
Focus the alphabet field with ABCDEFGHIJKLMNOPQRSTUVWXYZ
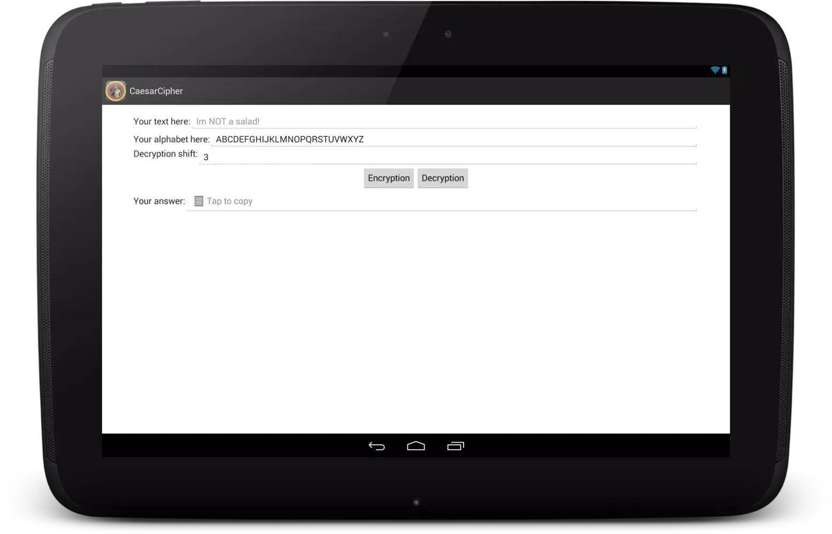tap(454, 139)
